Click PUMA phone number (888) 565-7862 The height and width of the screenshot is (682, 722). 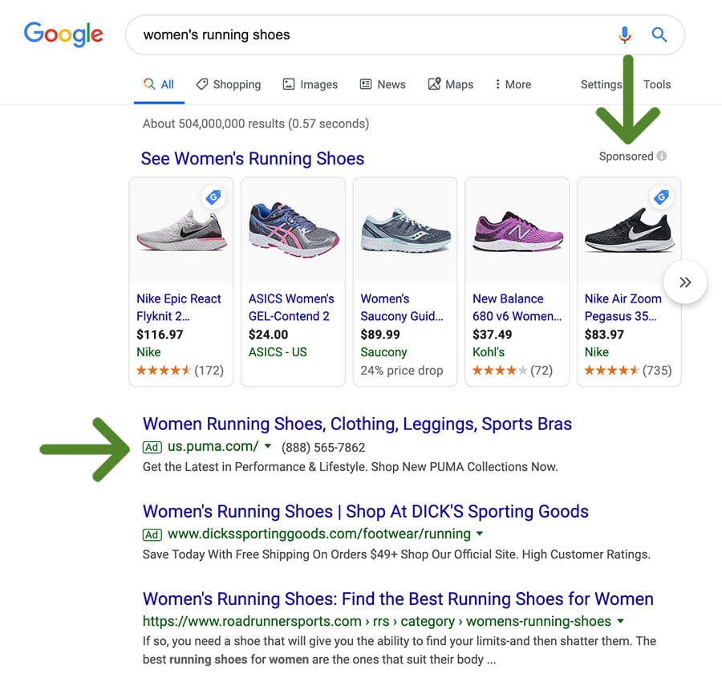(323, 448)
